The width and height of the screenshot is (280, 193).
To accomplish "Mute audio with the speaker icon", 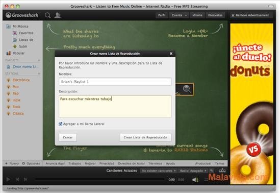I will pyautogui.click(x=195, y=179).
